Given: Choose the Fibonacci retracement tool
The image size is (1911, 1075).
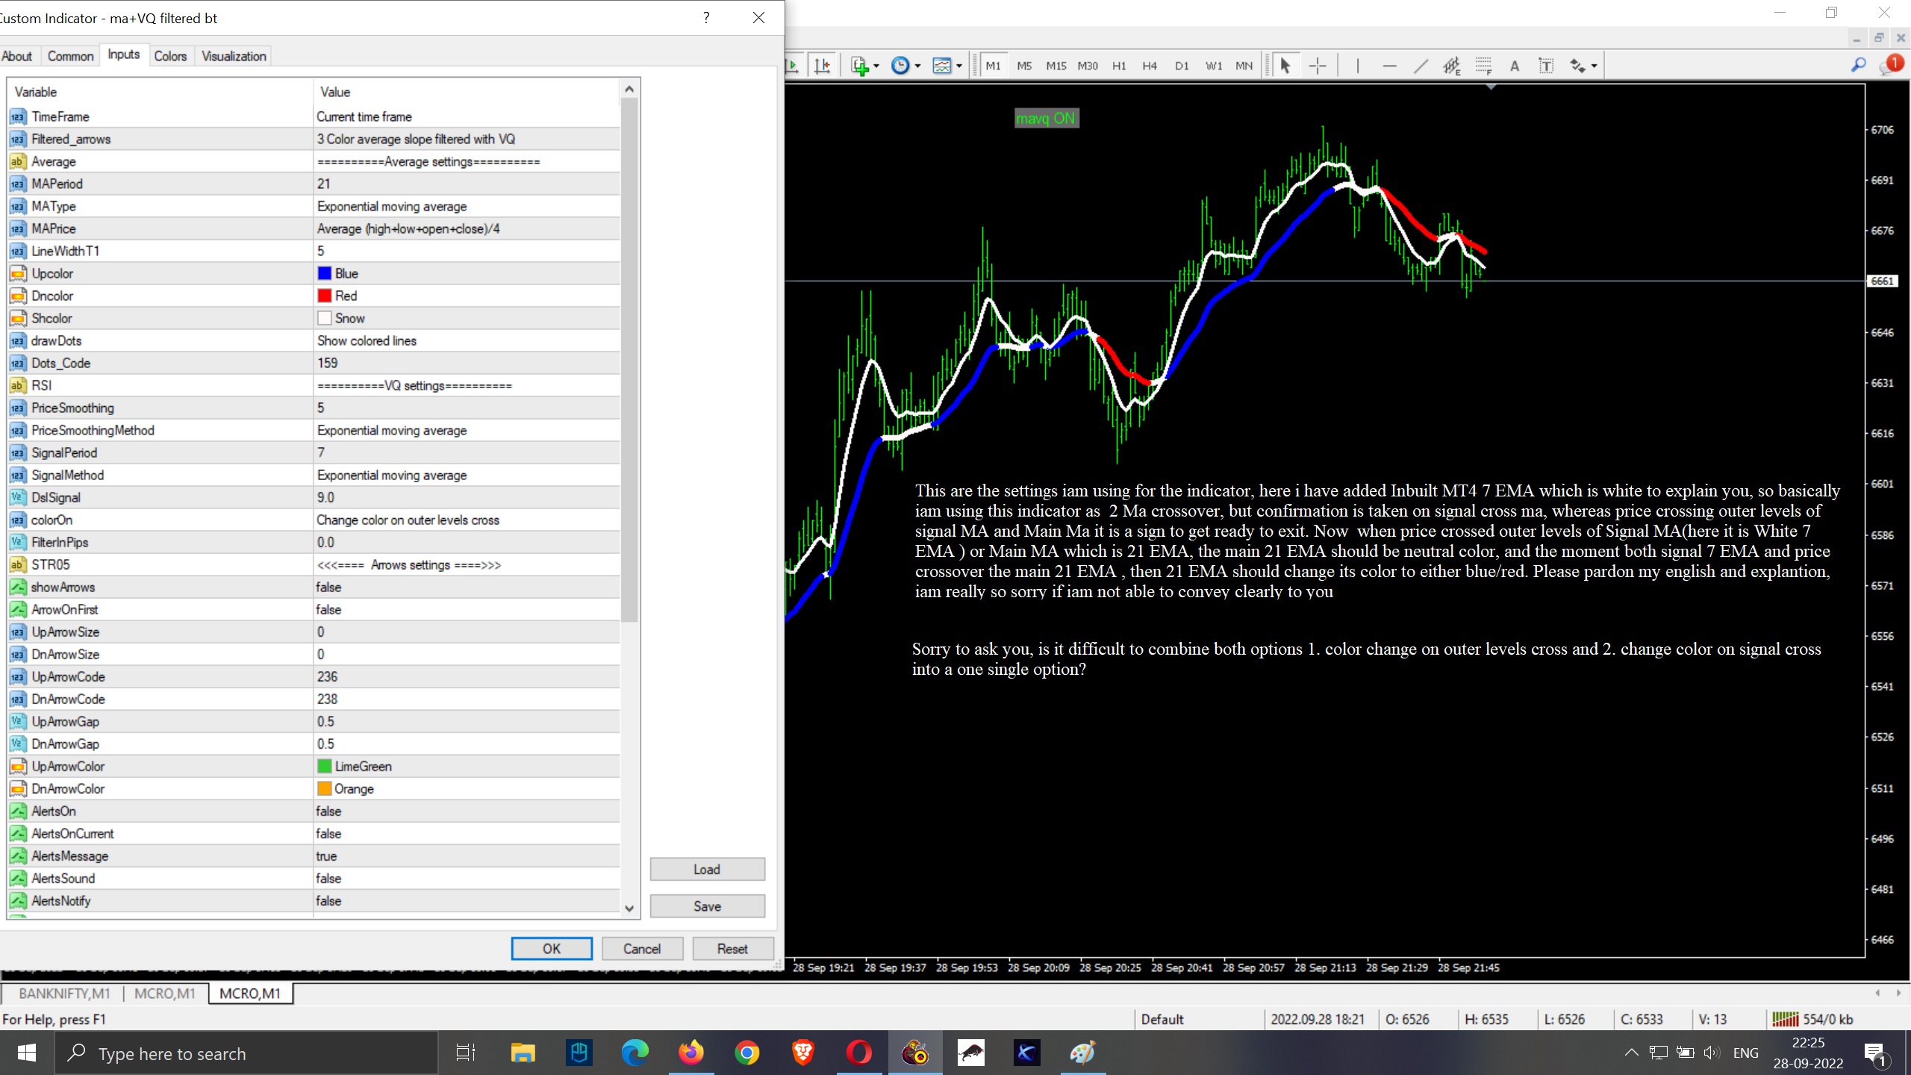Looking at the screenshot, I should pos(1483,66).
